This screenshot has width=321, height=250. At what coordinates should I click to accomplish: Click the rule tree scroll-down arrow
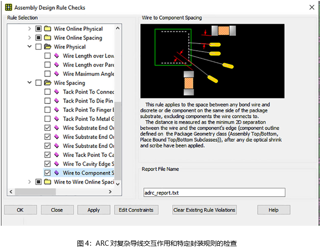click(117, 184)
